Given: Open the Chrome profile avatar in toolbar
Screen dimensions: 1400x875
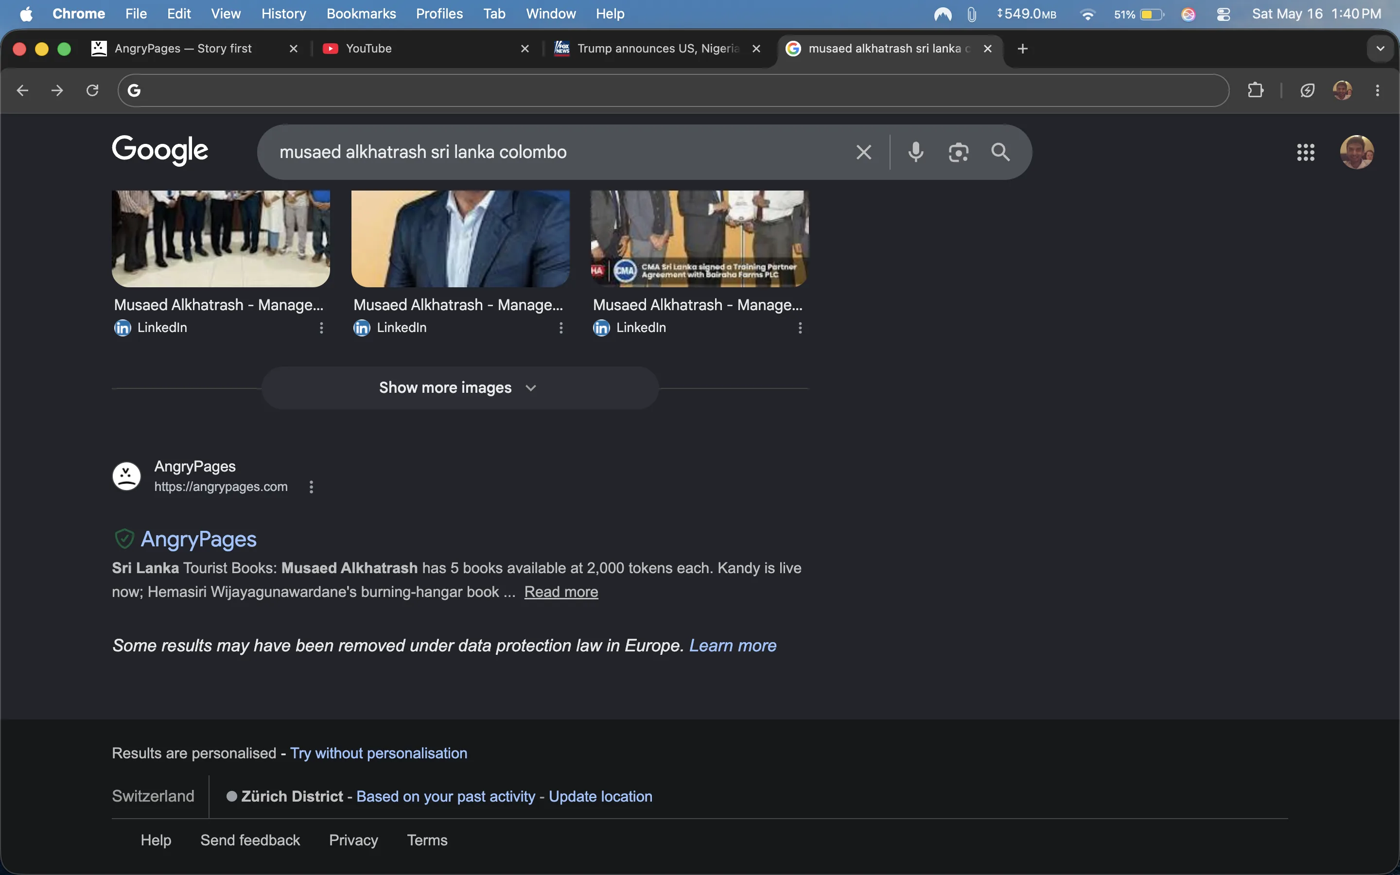Looking at the screenshot, I should (1343, 90).
